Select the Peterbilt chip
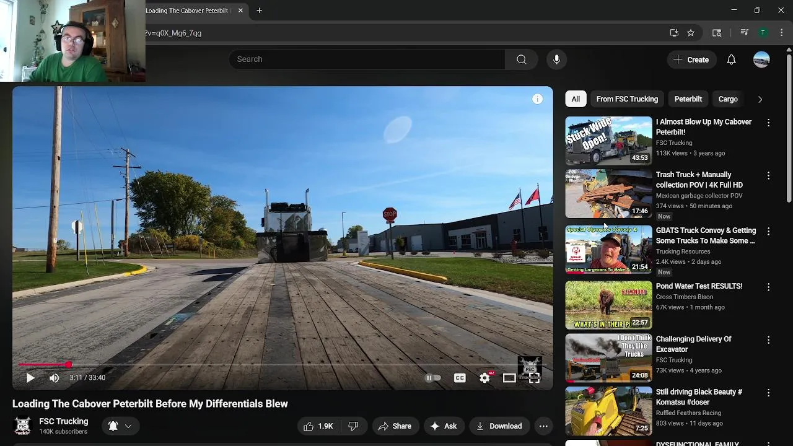793x446 pixels. click(688, 99)
